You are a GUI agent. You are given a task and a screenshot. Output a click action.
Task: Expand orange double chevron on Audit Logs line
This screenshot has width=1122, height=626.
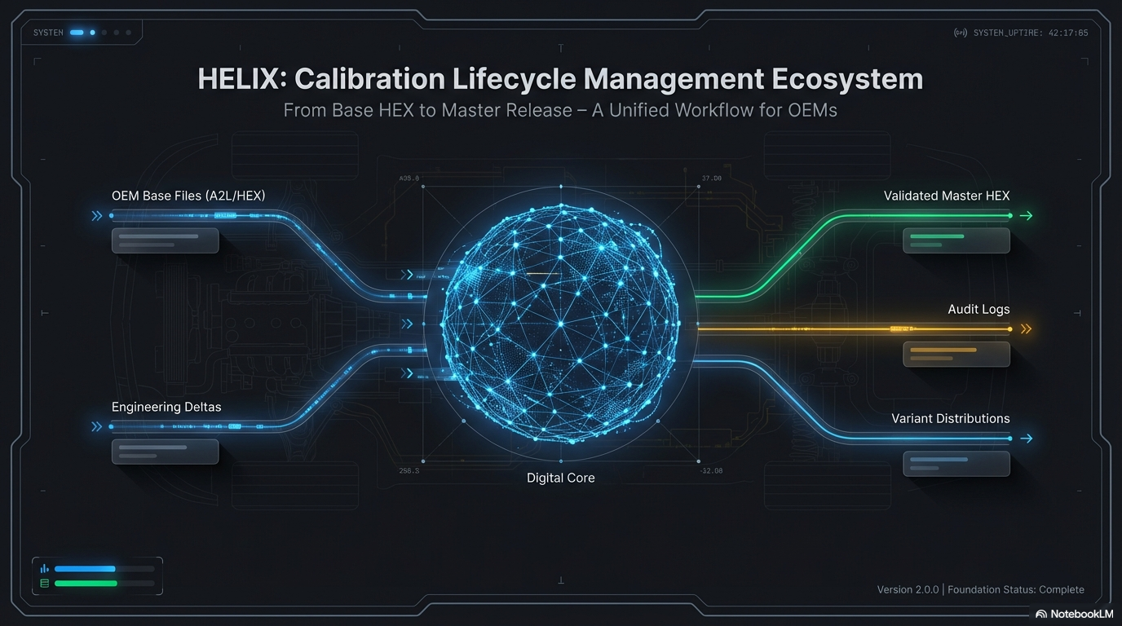click(1027, 329)
